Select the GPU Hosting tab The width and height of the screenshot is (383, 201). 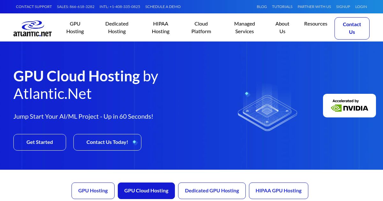point(93,190)
